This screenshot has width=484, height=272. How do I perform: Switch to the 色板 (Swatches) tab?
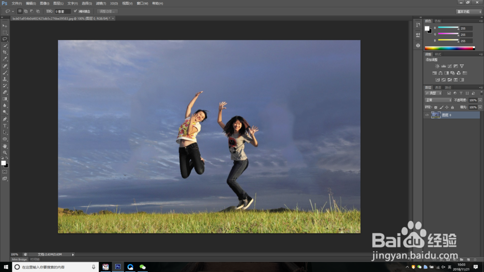(438, 21)
